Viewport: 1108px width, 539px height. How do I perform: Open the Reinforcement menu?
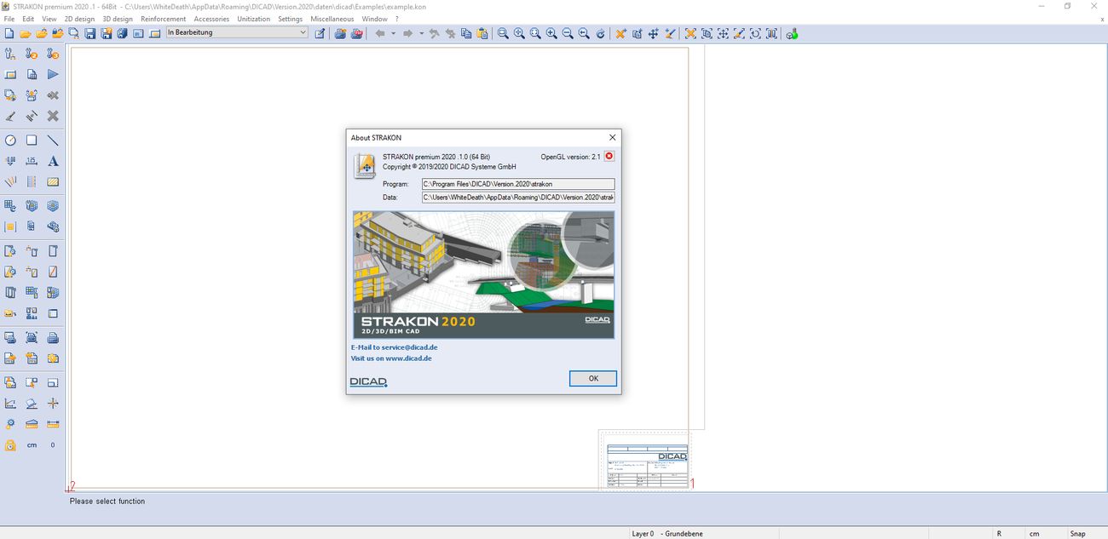click(x=163, y=19)
